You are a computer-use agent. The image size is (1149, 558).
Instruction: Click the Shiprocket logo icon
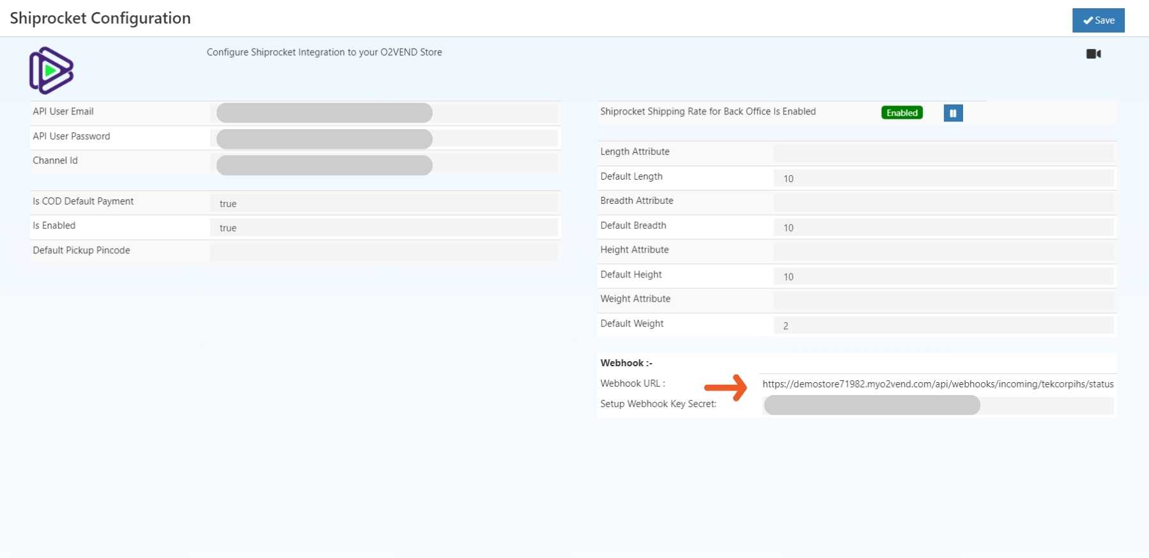[x=51, y=70]
